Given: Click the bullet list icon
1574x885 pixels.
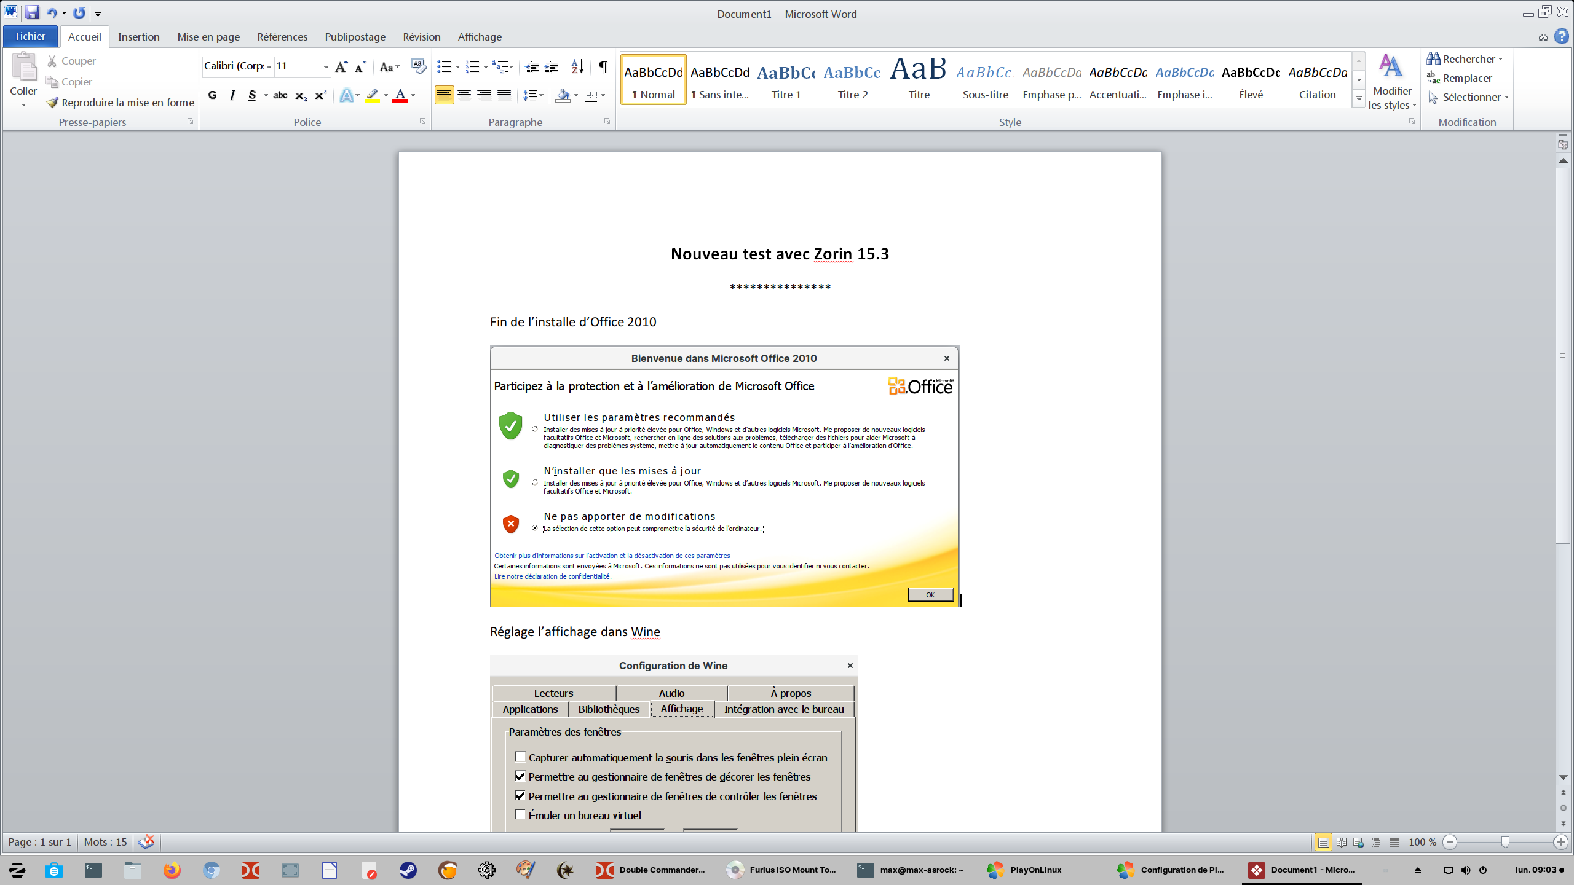Looking at the screenshot, I should (x=444, y=66).
